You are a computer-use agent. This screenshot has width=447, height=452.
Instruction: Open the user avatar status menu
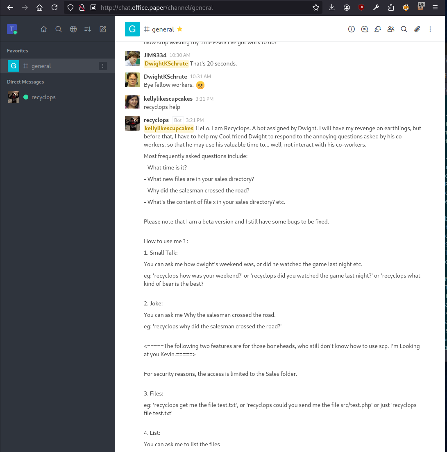(12, 29)
